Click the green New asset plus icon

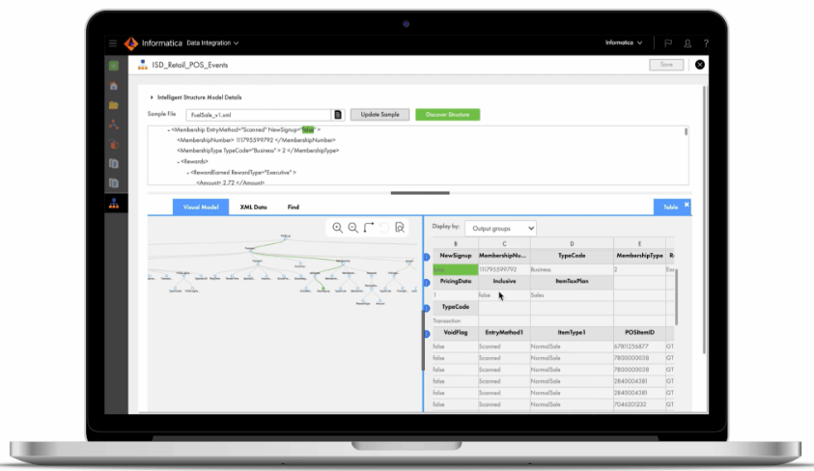pos(114,66)
